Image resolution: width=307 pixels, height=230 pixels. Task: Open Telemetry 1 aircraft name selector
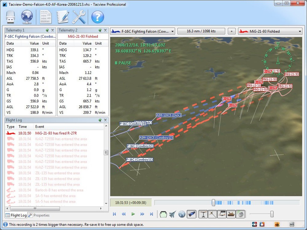pos(30,36)
